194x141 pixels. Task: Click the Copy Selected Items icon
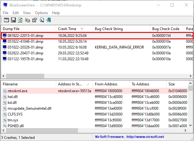click(27, 20)
